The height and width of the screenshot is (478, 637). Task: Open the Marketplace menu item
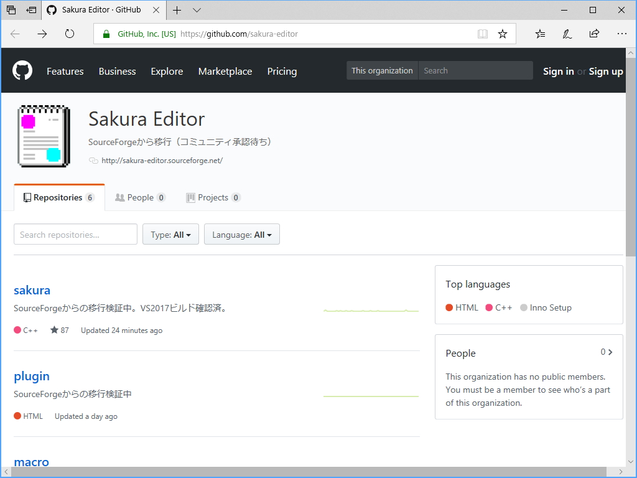click(x=225, y=72)
